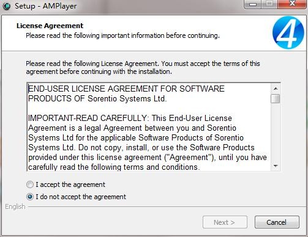Click the 'I accept the agreement' label text

coord(70,184)
